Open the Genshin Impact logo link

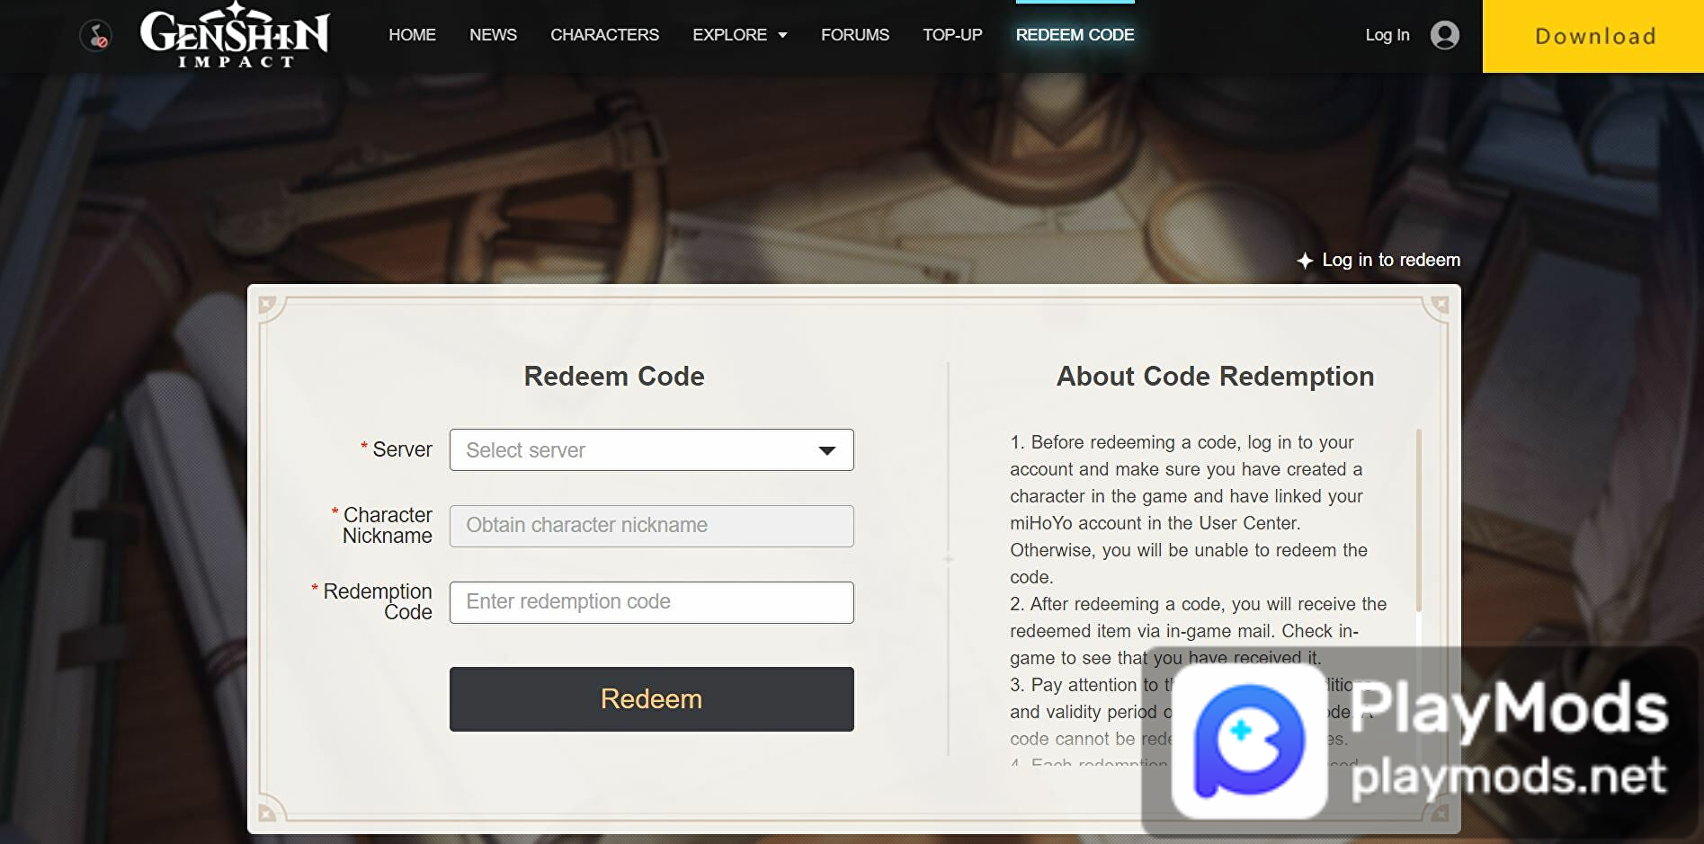tap(236, 36)
